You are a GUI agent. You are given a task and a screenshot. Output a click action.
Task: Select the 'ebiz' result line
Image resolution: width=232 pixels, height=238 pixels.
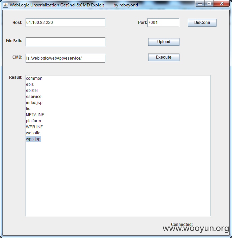tap(30, 84)
